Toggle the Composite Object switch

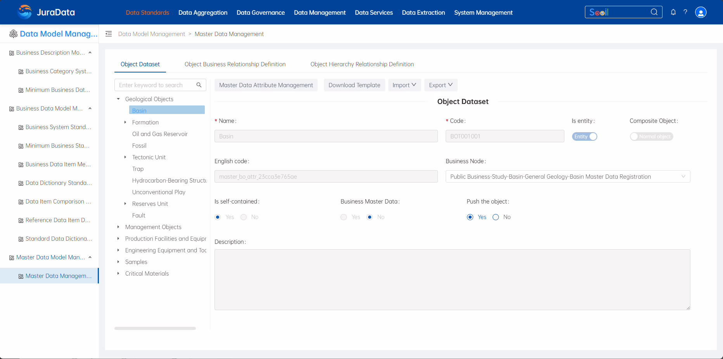651,136
